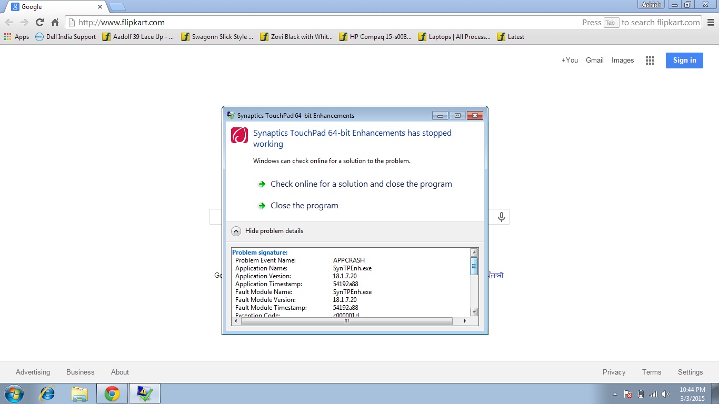Click scroll down arrow in problem details
This screenshot has width=719, height=404.
(x=474, y=312)
